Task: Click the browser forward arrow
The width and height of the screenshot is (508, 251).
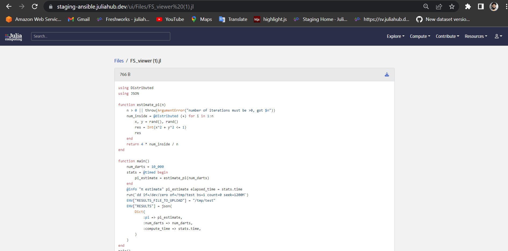Action: [22, 6]
